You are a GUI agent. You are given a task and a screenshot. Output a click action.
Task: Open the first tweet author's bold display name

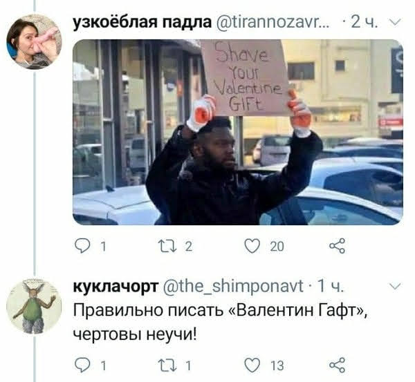tap(142, 22)
